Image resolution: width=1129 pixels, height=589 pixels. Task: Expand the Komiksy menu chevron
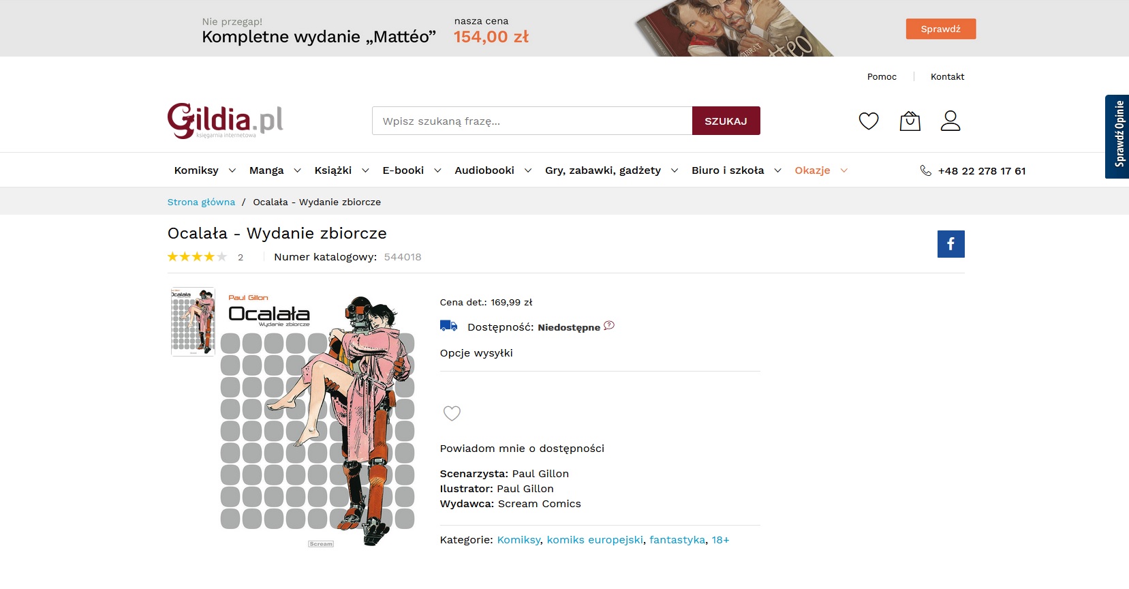click(x=232, y=170)
